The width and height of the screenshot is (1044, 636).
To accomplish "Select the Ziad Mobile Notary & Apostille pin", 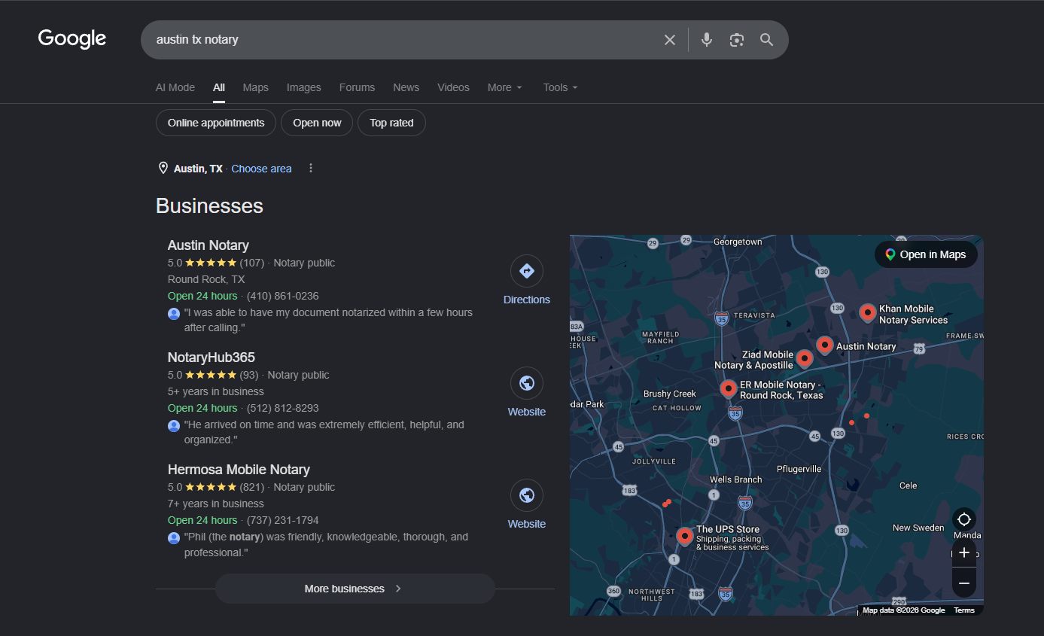I will (805, 358).
